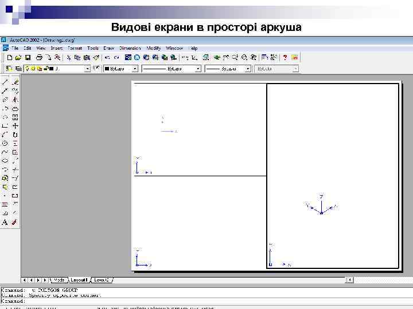This screenshot has width=413, height=309.
Task: Select the Spline draw tool
Action: (5, 152)
